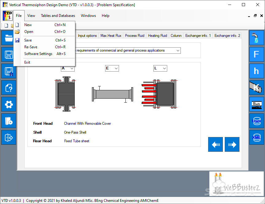Viewport: 265px width, 204px height.
Task: Open Software Settings from File menu
Action: 45,54
